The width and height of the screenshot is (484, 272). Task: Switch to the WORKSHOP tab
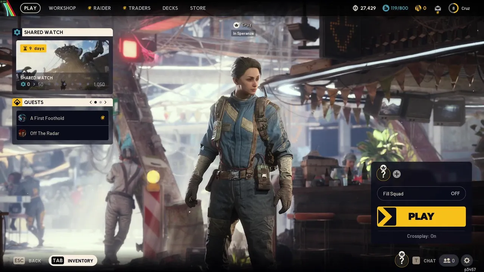coord(62,8)
